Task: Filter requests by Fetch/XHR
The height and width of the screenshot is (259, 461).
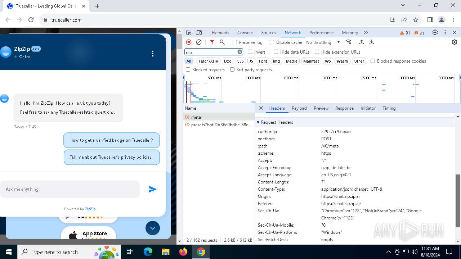Action: coord(209,61)
